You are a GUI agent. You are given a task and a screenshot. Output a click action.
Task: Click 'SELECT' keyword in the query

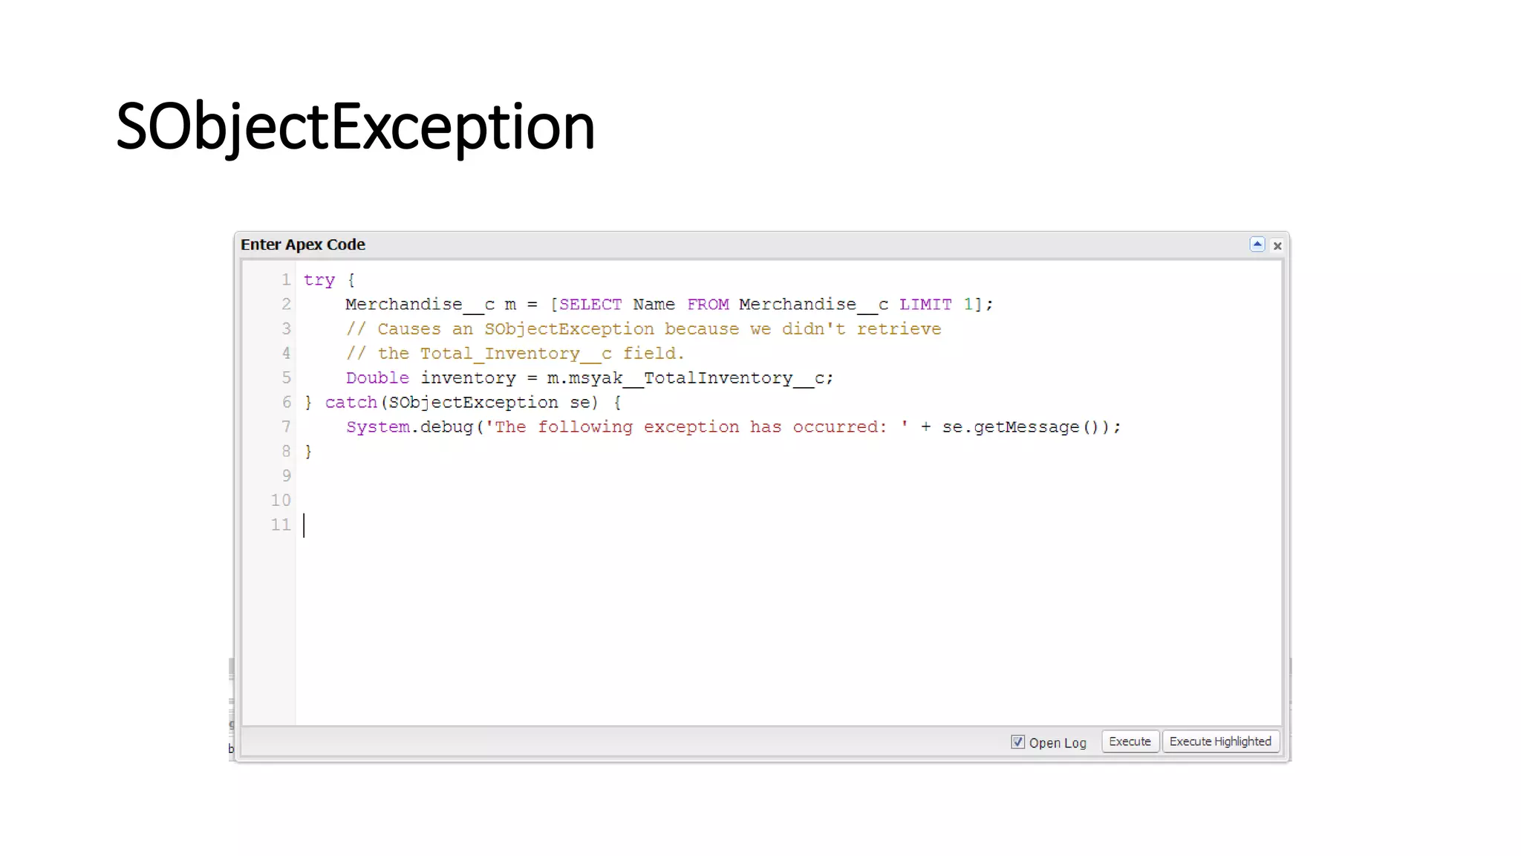[x=590, y=305]
